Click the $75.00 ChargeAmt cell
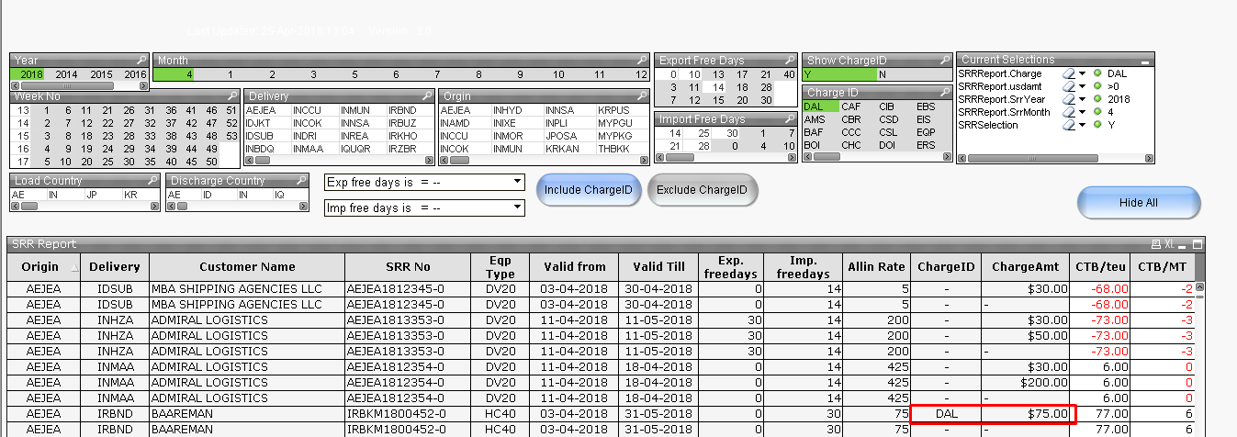1237x437 pixels. click(1027, 414)
